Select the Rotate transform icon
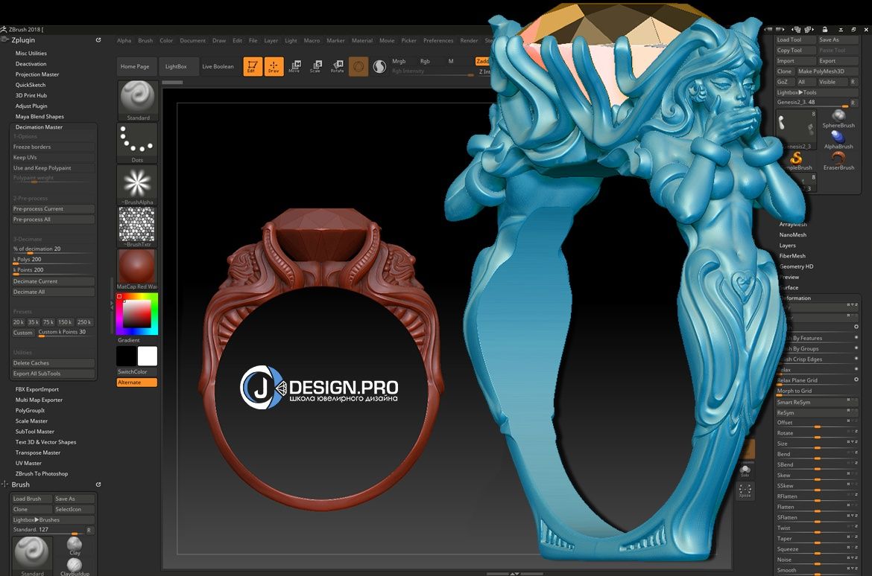This screenshot has width=872, height=576. tap(337, 66)
